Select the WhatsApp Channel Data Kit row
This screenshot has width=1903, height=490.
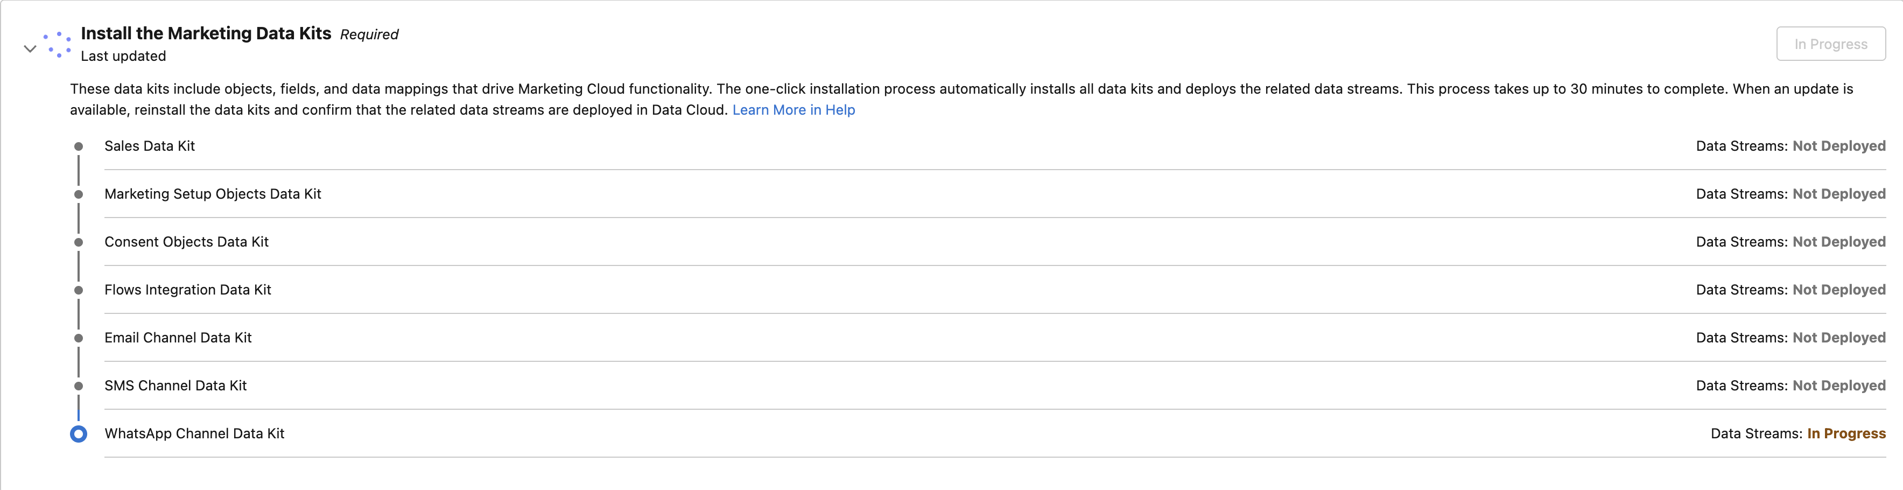coord(194,434)
